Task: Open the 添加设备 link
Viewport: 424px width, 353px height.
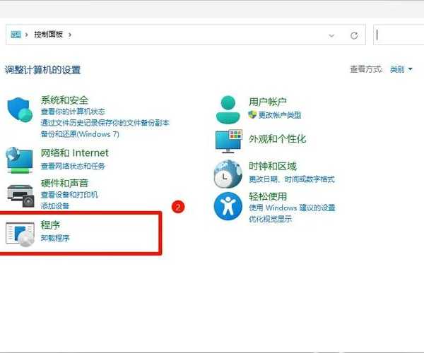Action: 55,205
